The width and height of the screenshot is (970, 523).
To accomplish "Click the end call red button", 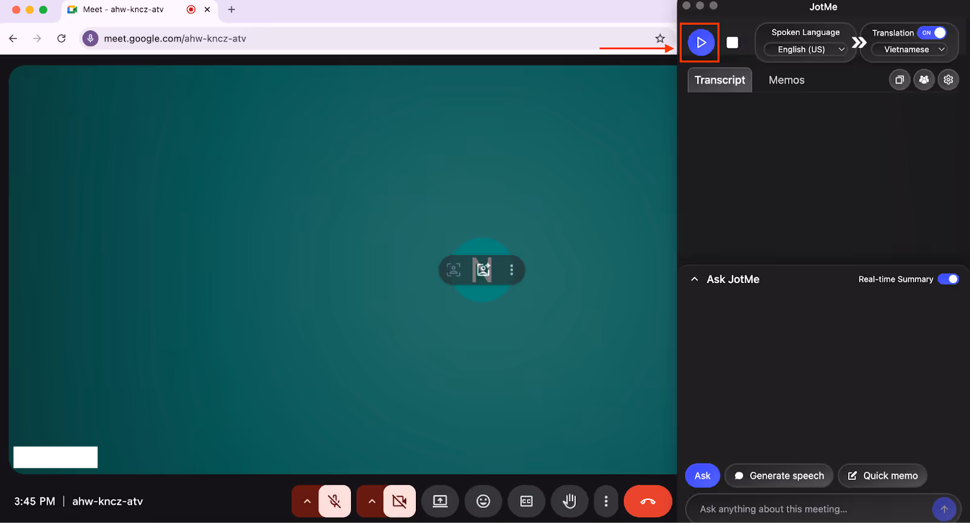I will [x=647, y=501].
